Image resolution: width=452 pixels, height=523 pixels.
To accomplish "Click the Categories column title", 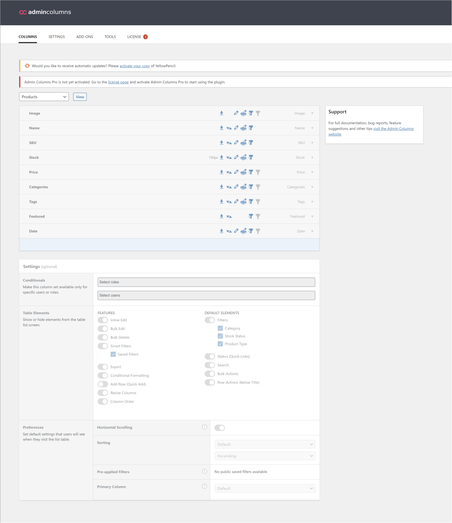I will [x=38, y=187].
